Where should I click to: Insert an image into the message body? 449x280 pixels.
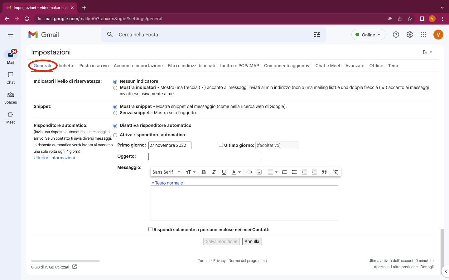259,172
